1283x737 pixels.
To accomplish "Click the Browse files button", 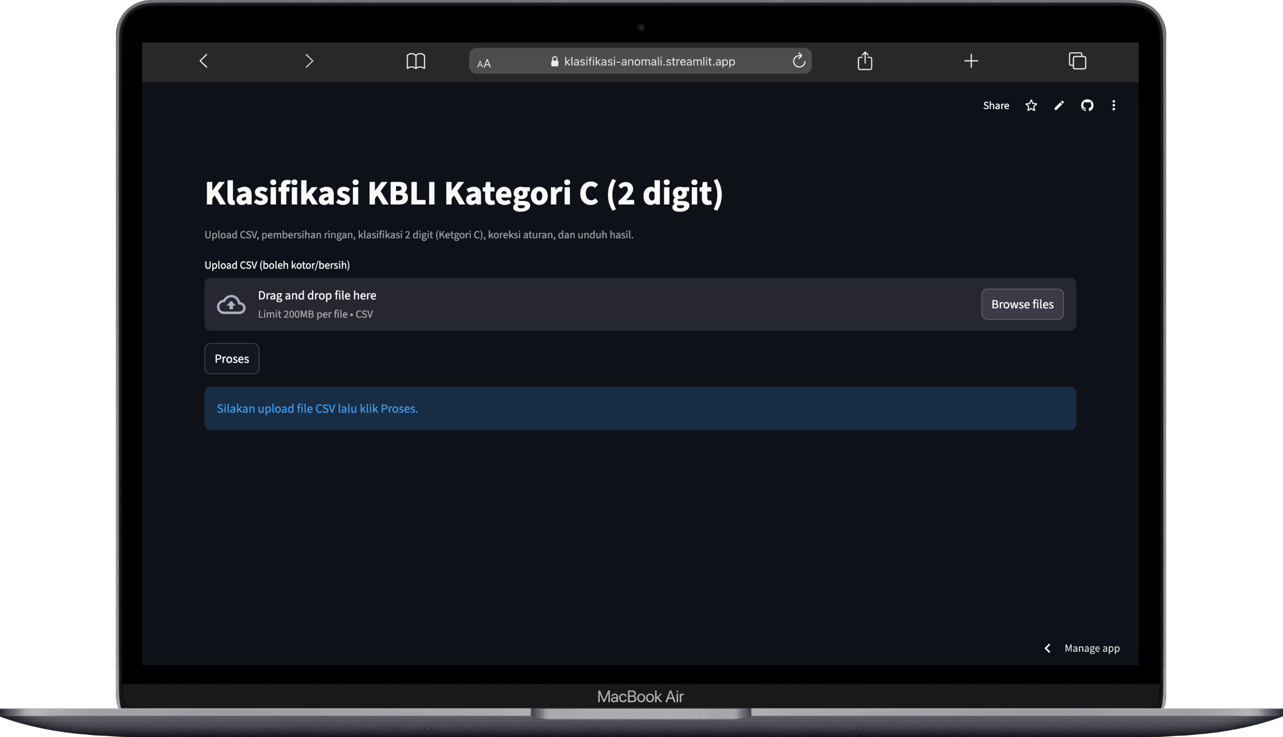I will click(1022, 304).
